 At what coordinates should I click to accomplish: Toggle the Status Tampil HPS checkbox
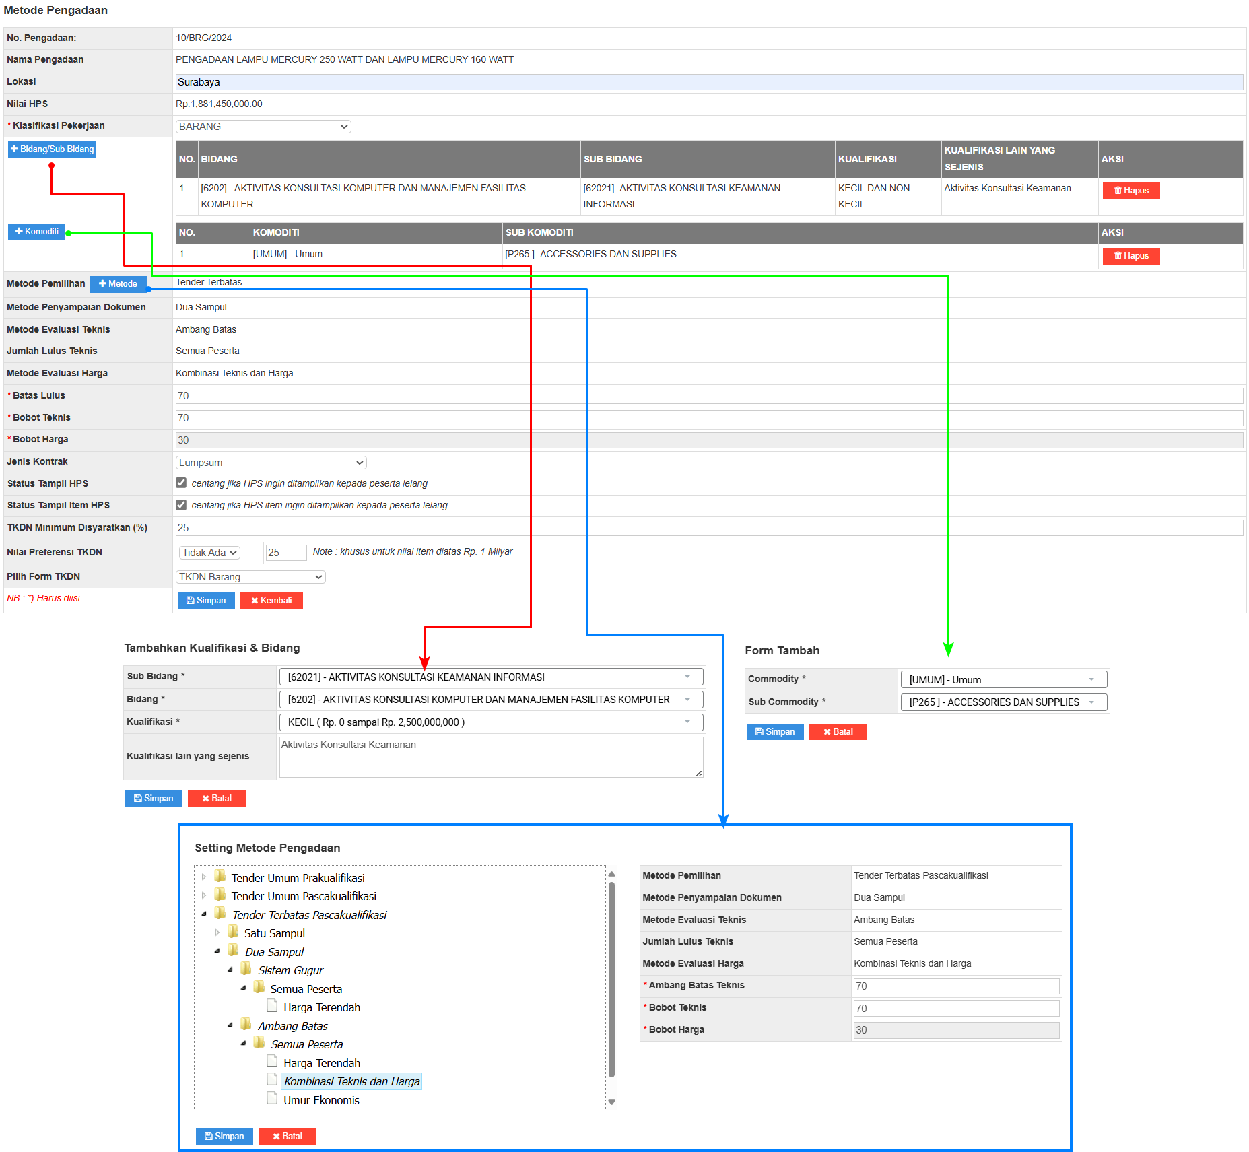pos(181,483)
